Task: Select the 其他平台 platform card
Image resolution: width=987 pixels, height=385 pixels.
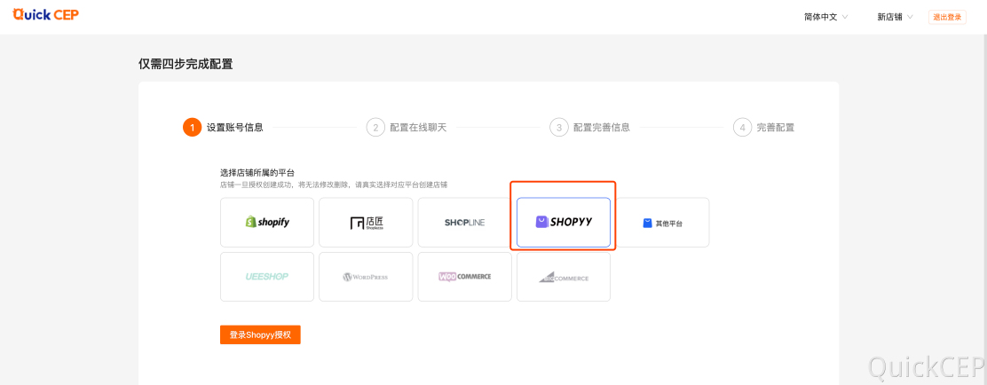Action: tap(662, 222)
